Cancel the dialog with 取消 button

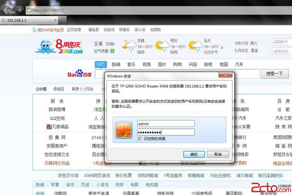218,154
